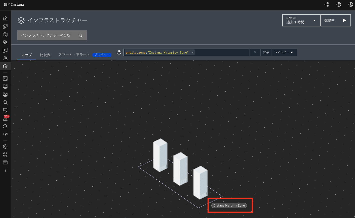Open alerts icon with 99+ badge
The image size is (355, 218).
tap(5, 118)
